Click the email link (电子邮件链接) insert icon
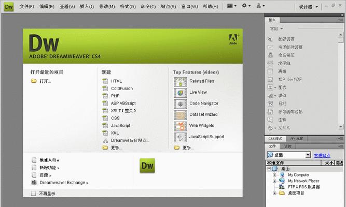The width and height of the screenshot is (346, 207). [270, 47]
